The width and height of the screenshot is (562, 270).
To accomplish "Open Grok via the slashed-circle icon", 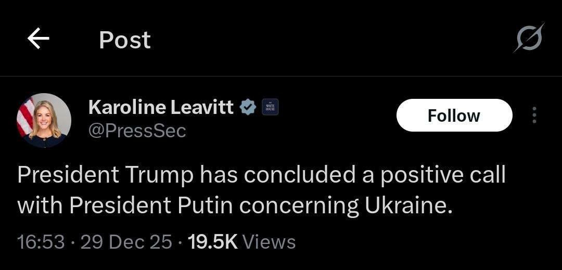I will [529, 38].
